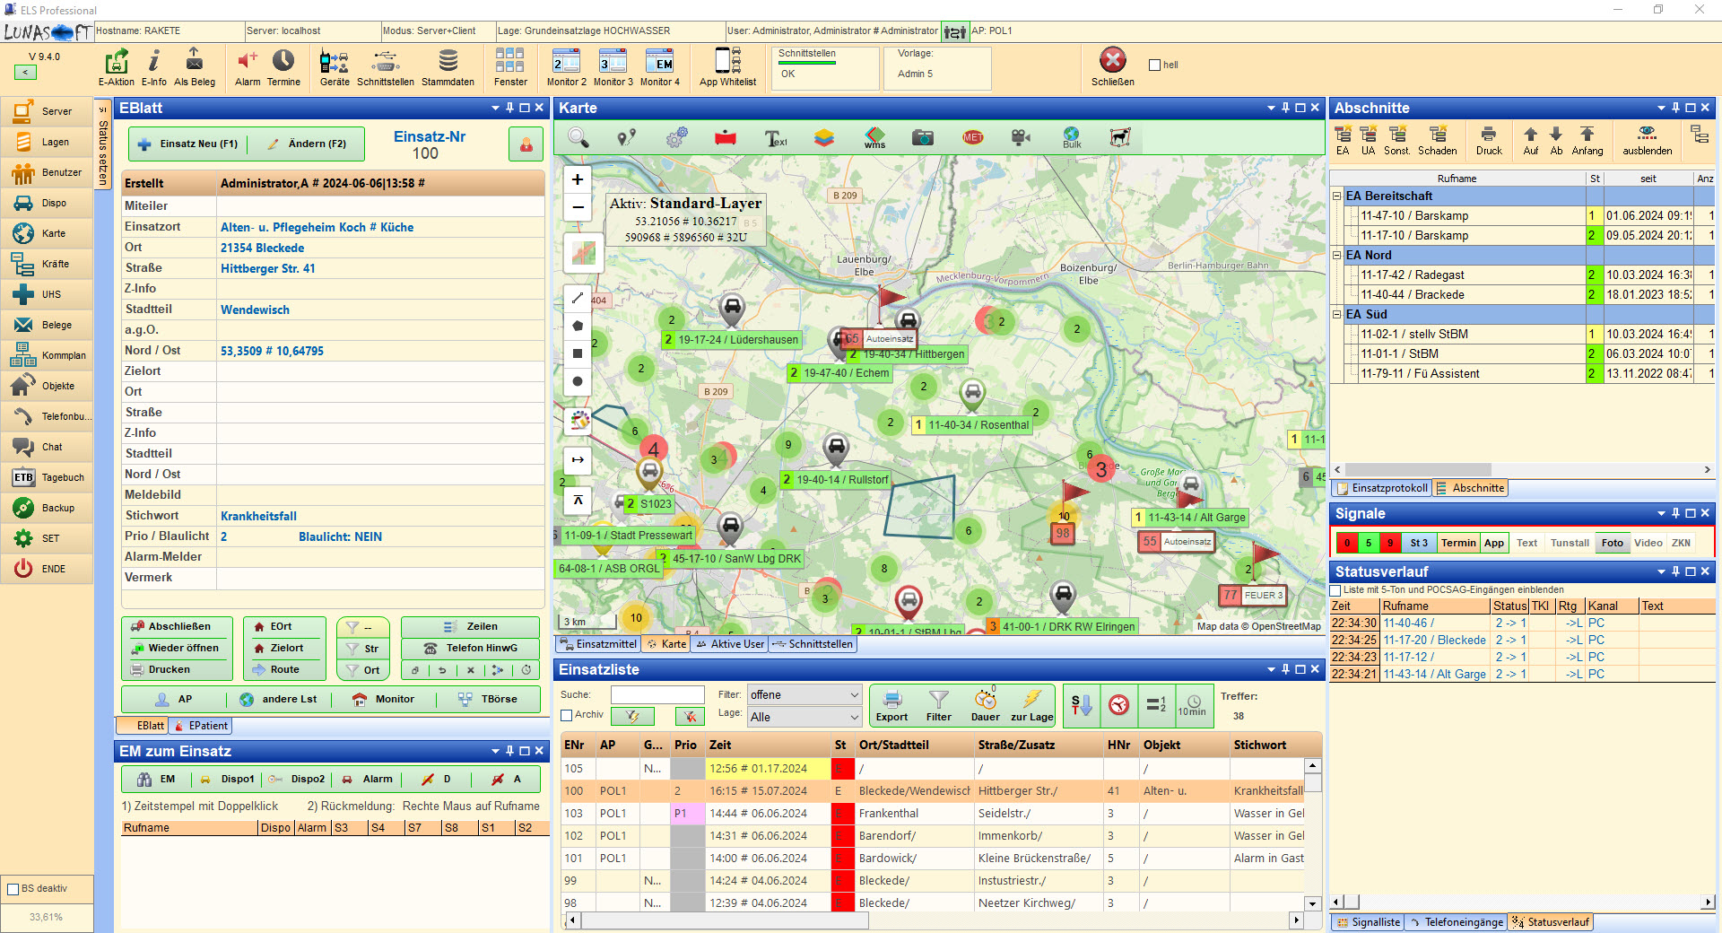Viewport: 1722px width, 933px height.
Task: Click the Abschließen button
Action: pyautogui.click(x=177, y=626)
